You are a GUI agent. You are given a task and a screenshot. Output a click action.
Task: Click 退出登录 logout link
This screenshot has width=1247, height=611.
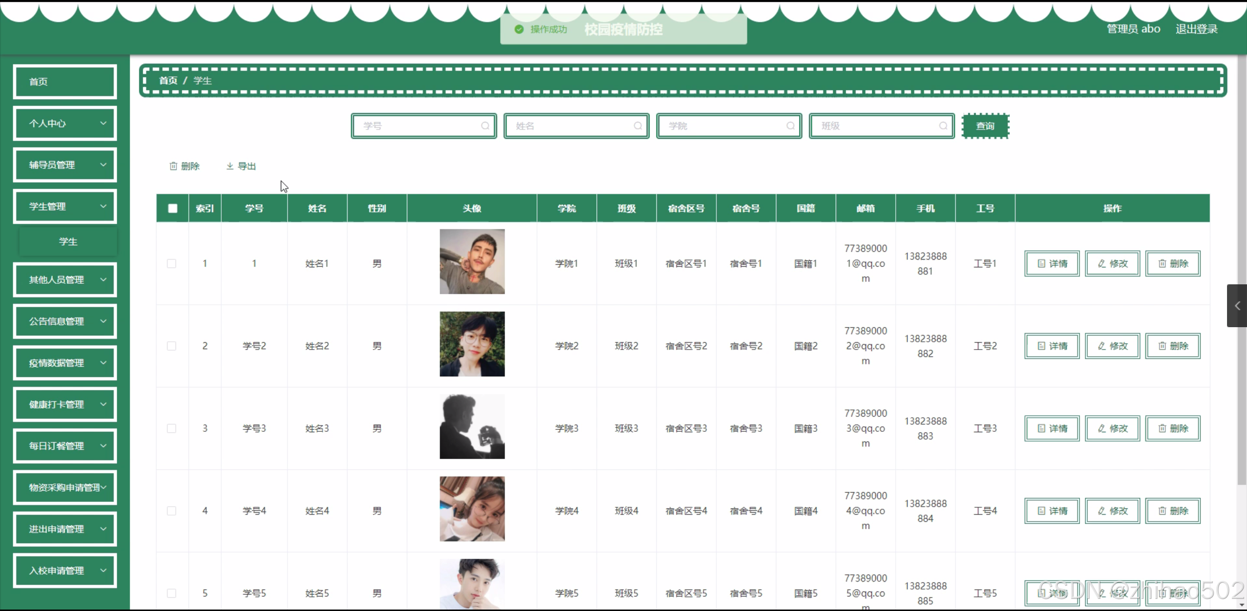(1196, 29)
